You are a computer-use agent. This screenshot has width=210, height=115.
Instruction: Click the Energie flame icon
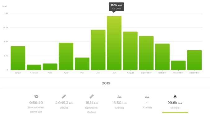[175, 96]
